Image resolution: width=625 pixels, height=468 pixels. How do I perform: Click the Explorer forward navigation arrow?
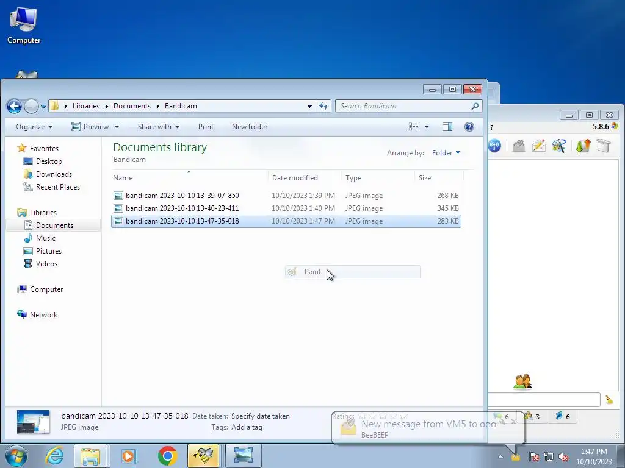(x=31, y=106)
